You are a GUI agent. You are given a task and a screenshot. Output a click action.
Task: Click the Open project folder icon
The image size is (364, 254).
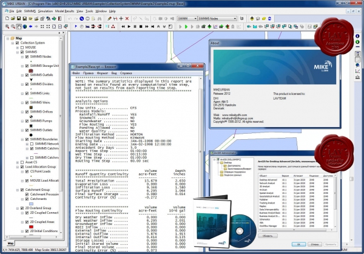13,19
